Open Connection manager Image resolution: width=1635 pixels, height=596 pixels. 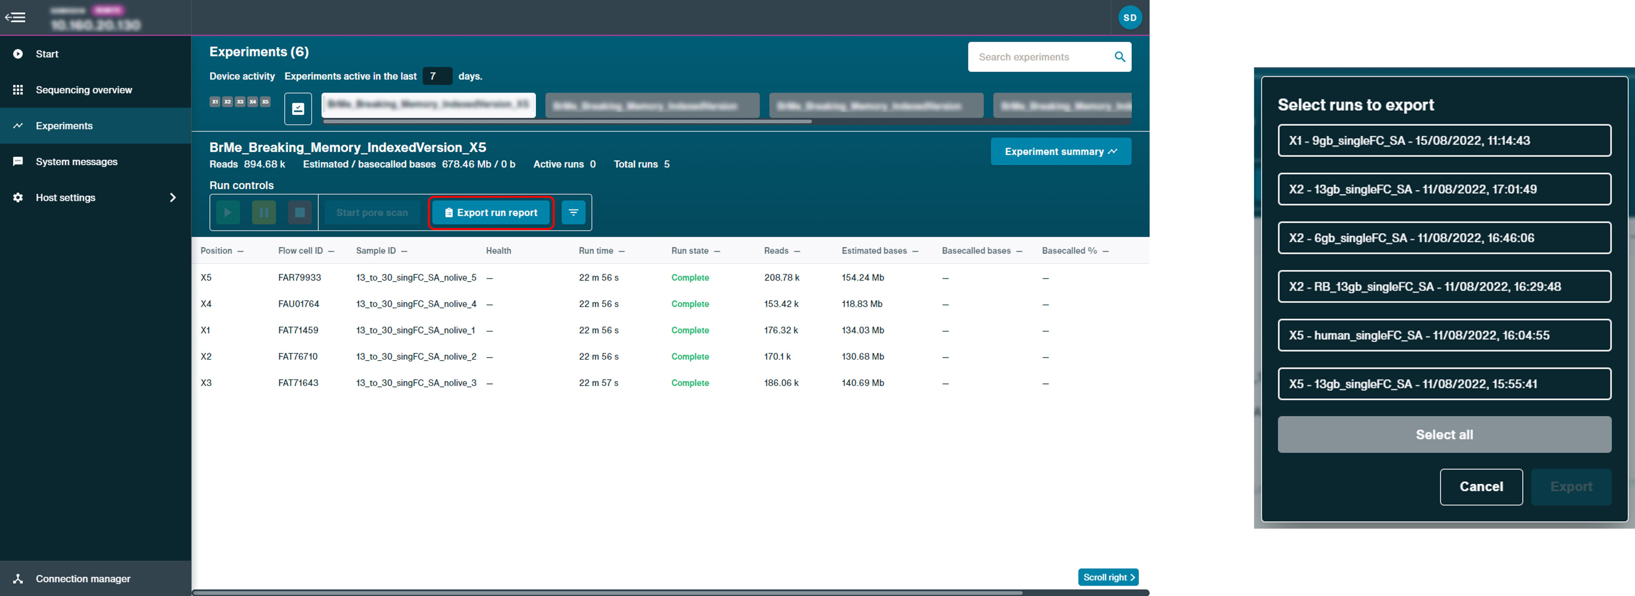click(x=95, y=578)
